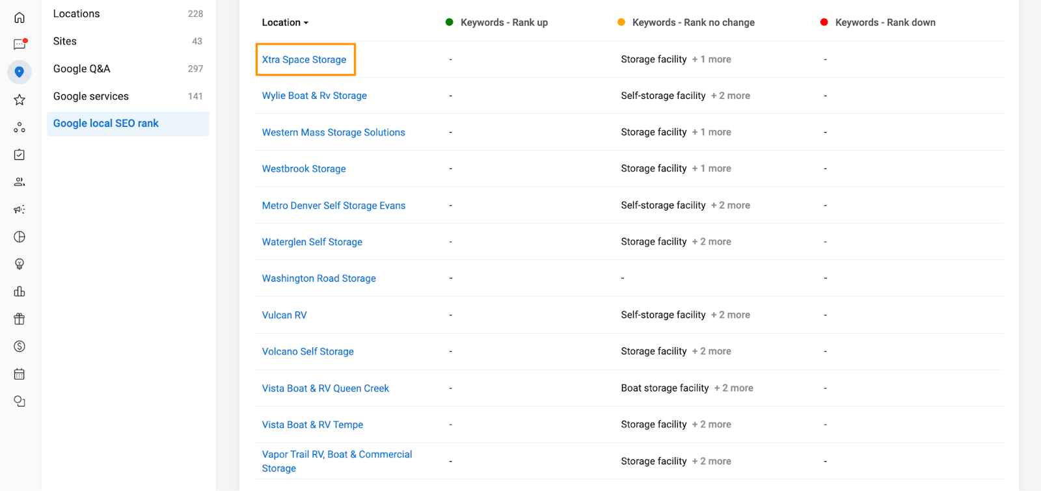Open the calendar appointments icon
The width and height of the screenshot is (1041, 491).
click(x=20, y=374)
